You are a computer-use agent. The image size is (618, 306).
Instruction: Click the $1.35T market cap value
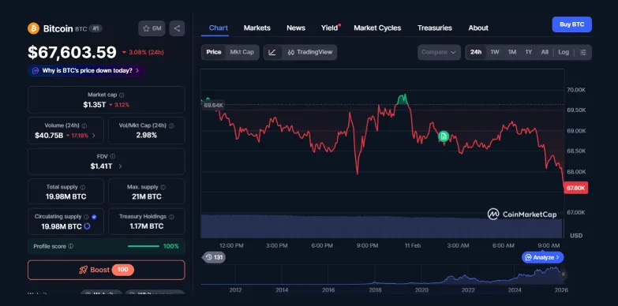pos(95,105)
